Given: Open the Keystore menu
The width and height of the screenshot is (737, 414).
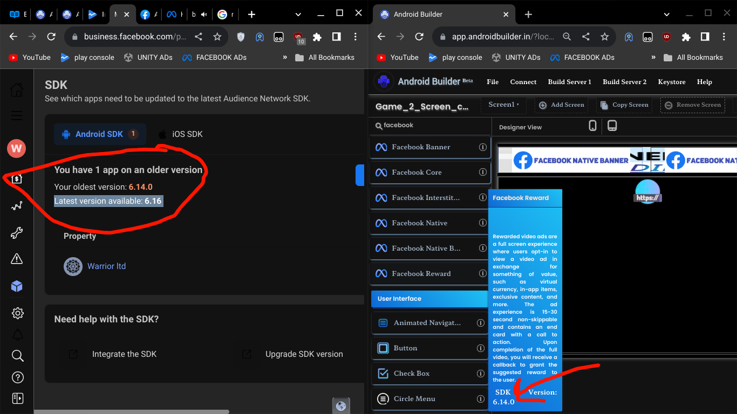Looking at the screenshot, I should coord(672,82).
